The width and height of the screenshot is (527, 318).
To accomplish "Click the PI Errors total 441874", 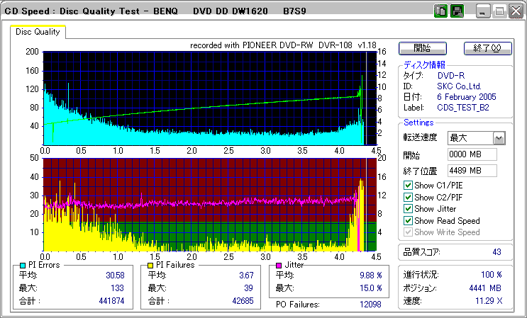I will (x=111, y=301).
